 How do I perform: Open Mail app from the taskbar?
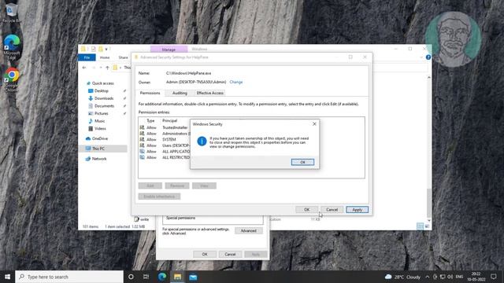pos(193,277)
